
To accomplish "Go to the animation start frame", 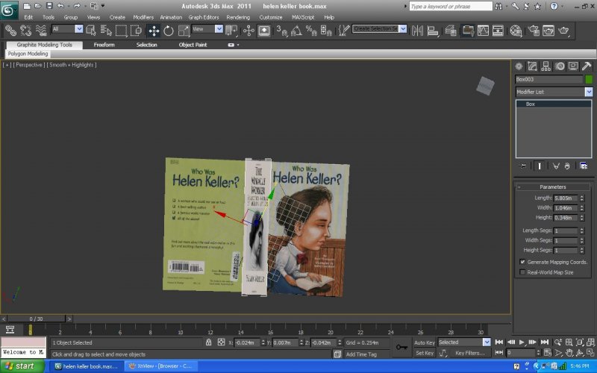I will tap(498, 342).
